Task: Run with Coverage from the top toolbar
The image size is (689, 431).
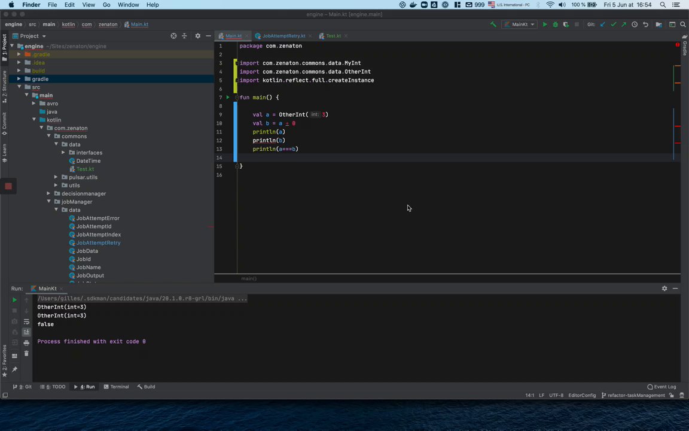Action: tap(566, 25)
